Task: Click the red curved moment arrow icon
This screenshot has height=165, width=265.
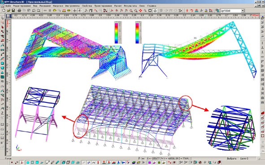Action: 192,10
